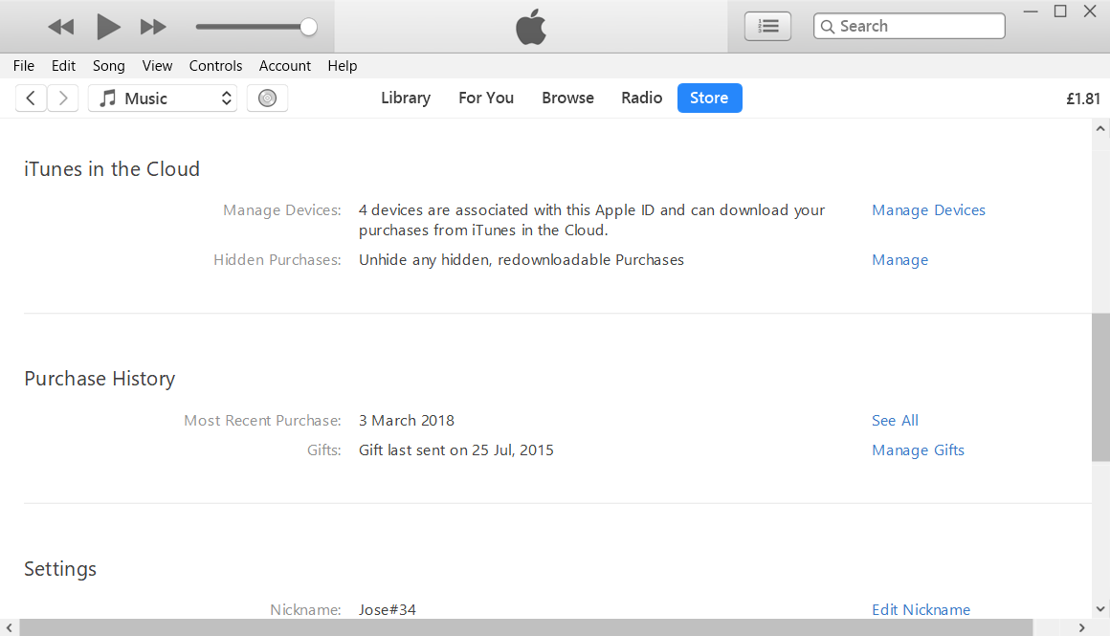The image size is (1110, 636).
Task: Click the magnifier icon in Search
Action: (x=827, y=27)
